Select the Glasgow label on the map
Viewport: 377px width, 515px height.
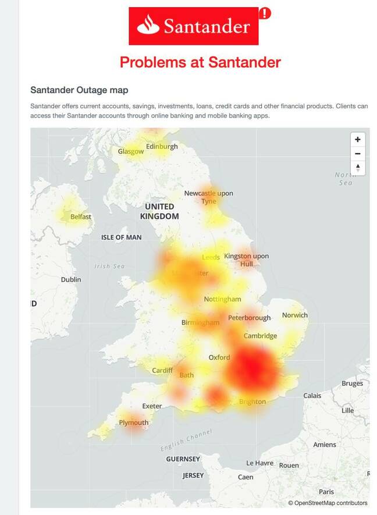pyautogui.click(x=131, y=151)
